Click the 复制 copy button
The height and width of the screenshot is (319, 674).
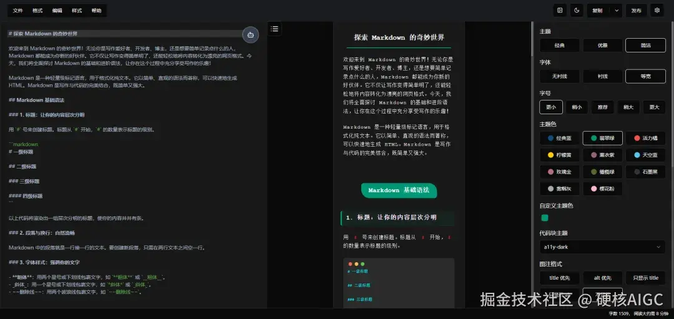pyautogui.click(x=597, y=11)
